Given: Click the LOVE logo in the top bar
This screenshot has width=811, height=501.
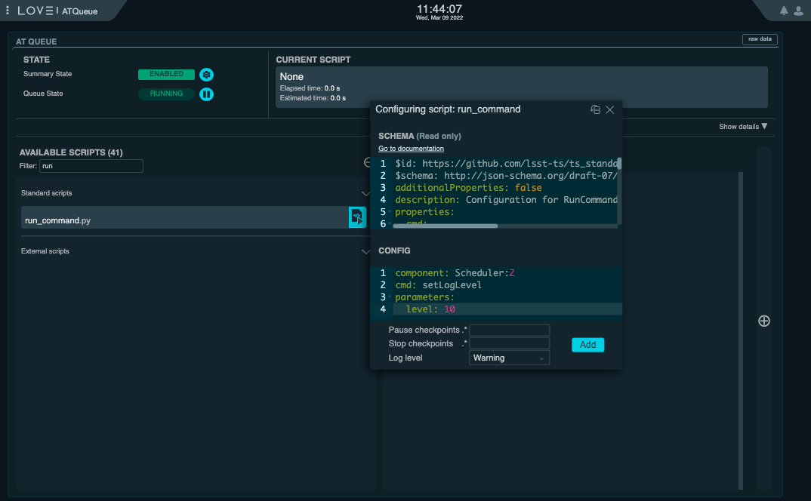Looking at the screenshot, I should [38, 11].
